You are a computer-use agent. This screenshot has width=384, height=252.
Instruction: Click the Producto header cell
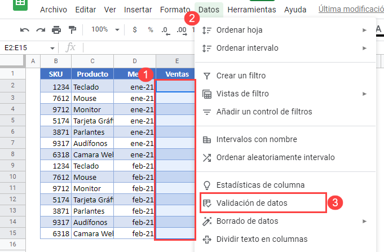(92, 74)
